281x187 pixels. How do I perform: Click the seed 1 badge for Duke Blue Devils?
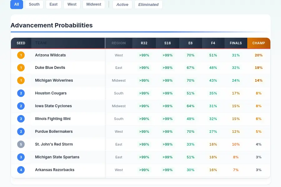tap(21, 68)
